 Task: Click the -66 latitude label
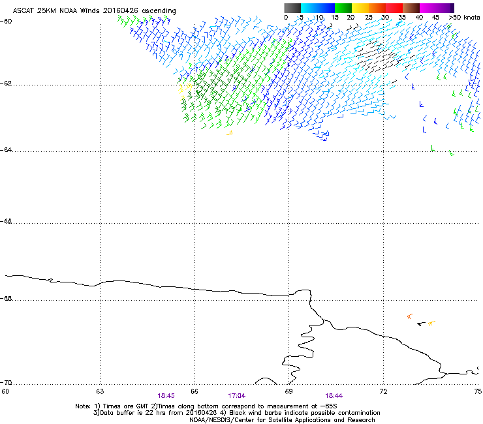(6, 222)
